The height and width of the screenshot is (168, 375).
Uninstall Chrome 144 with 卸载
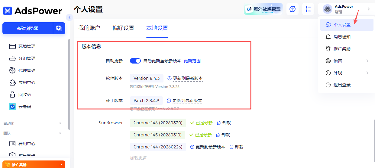point(239,147)
